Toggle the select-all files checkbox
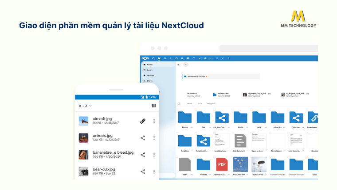This screenshot has width=337, height=190. (179, 103)
